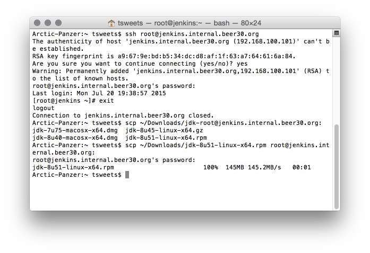This screenshot has width=370, height=253.
Task: Click the 'Connection to jenkins' closed message
Action: tap(123, 115)
